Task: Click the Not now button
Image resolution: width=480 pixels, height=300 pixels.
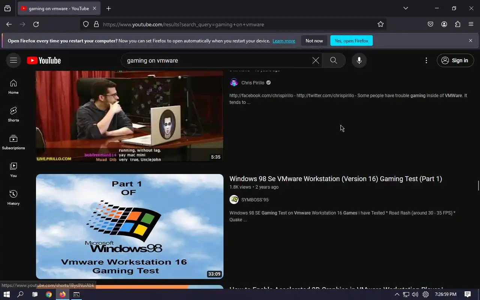Action: point(314,41)
